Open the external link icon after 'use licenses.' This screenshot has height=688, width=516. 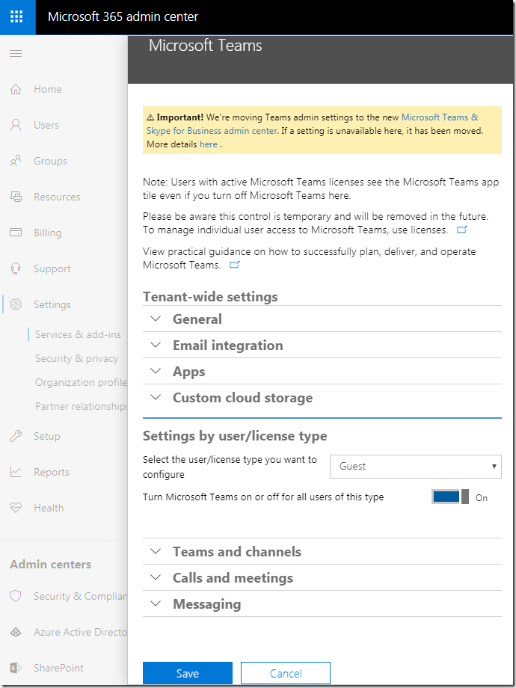pos(461,230)
